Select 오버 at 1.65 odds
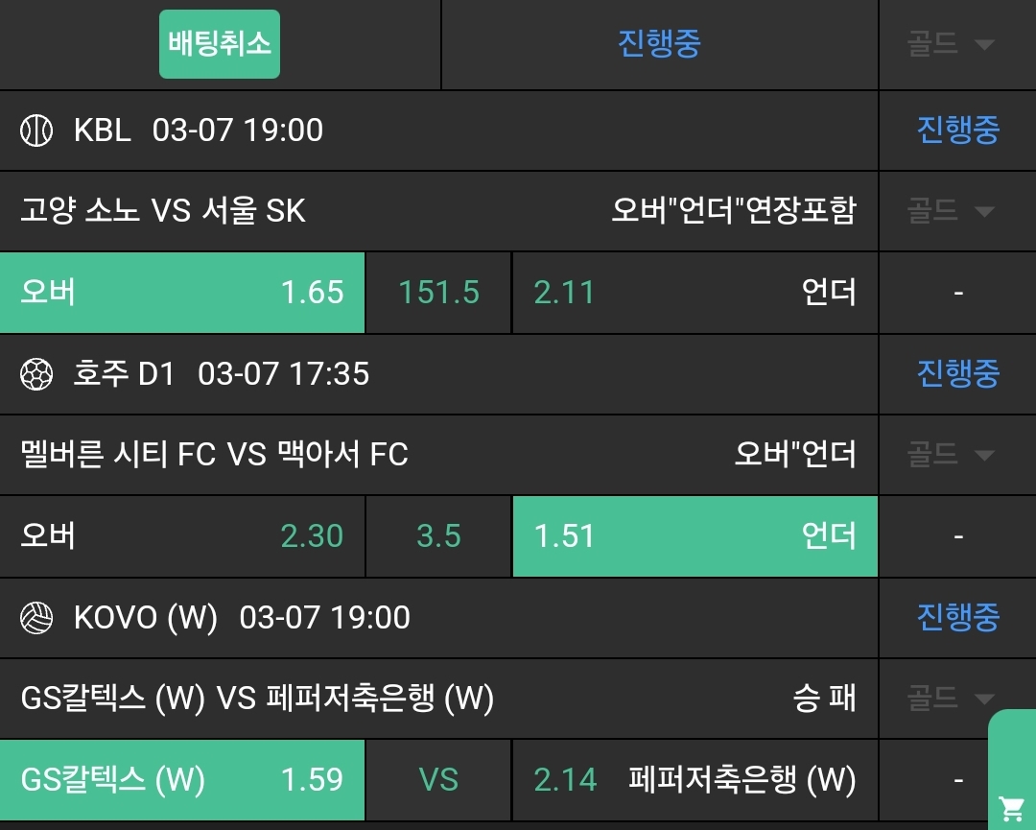Viewport: 1036px width, 830px height. (182, 293)
